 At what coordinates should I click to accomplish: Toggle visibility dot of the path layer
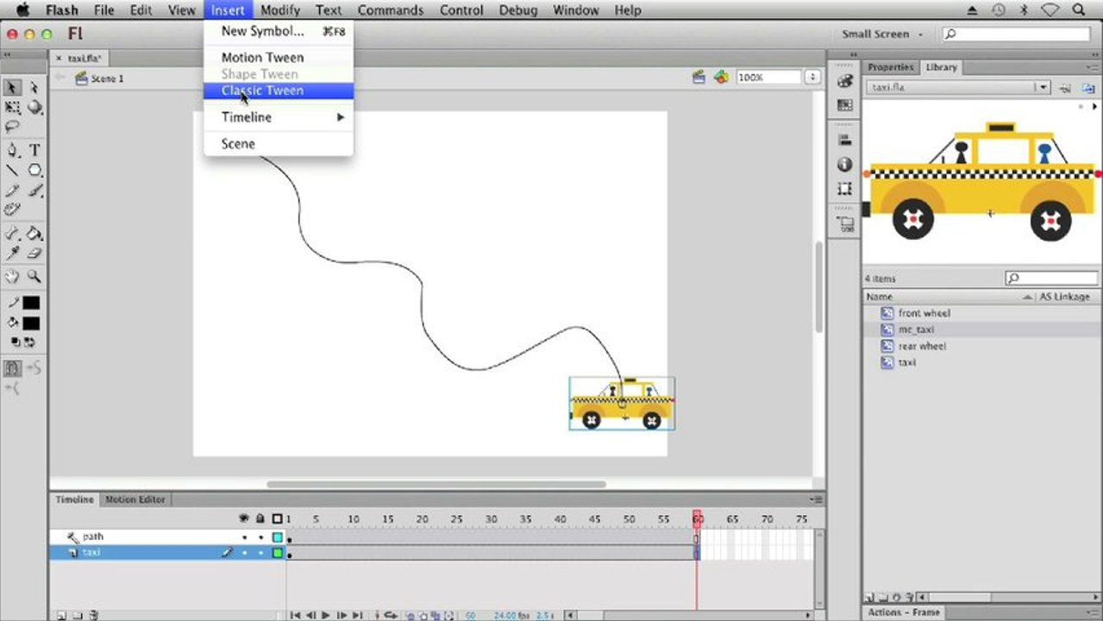tap(245, 537)
